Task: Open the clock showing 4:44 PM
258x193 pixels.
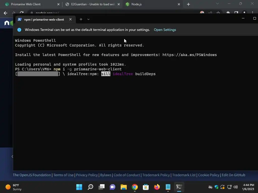Action: [248, 187]
